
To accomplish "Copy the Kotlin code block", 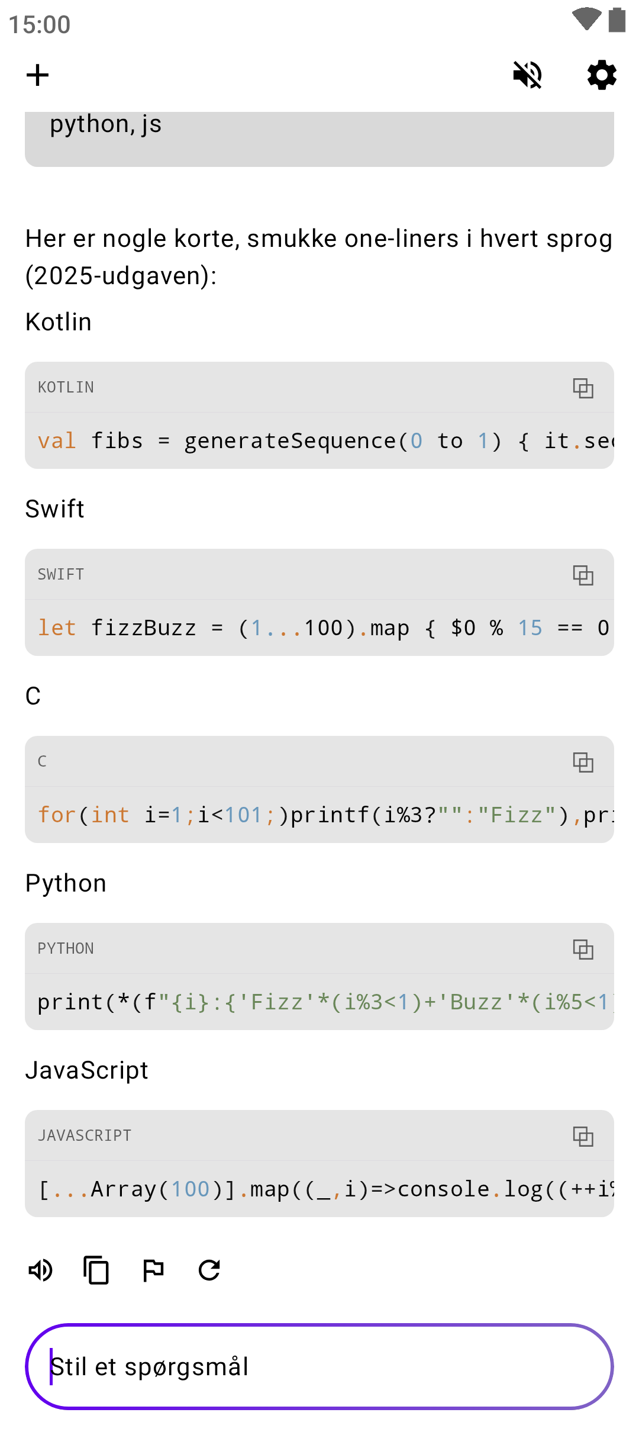I will coord(583,388).
